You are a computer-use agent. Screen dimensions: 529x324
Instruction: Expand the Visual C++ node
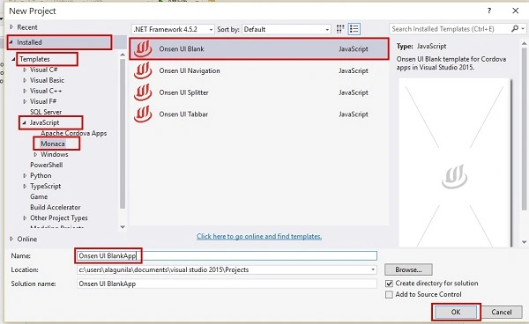pos(25,91)
